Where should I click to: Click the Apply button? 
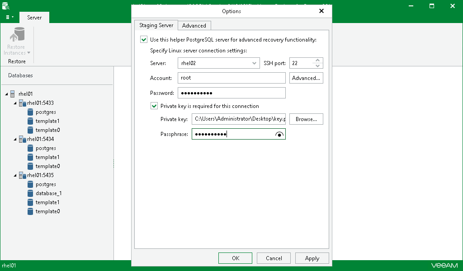[x=312, y=258]
